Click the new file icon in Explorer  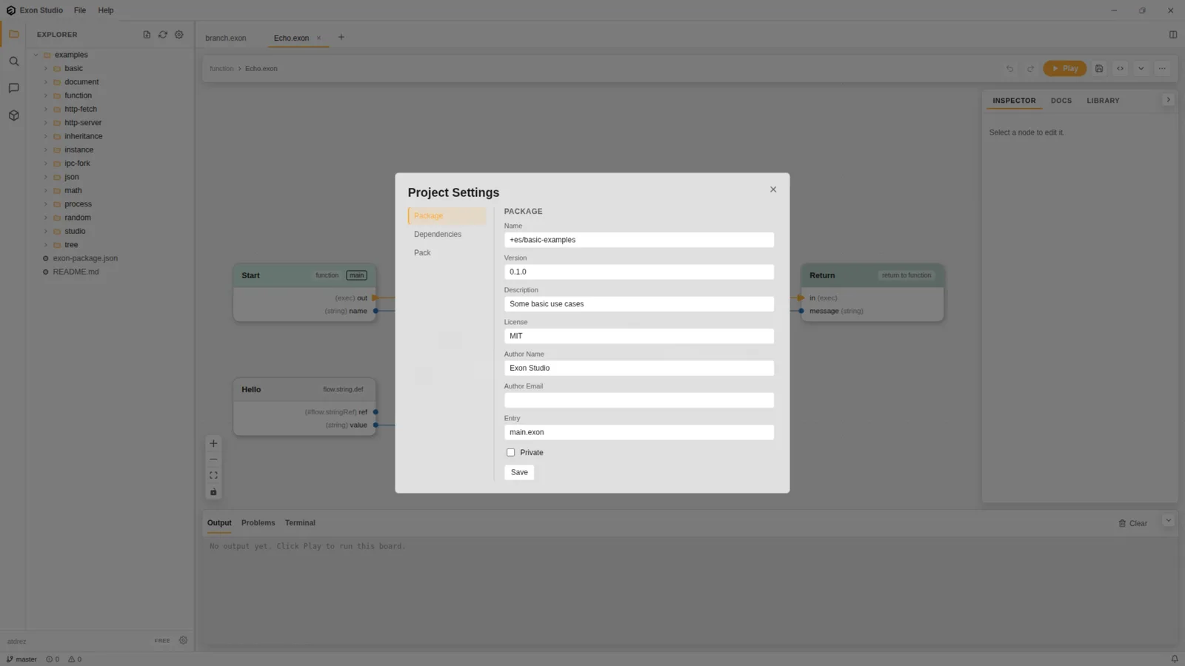(x=147, y=35)
